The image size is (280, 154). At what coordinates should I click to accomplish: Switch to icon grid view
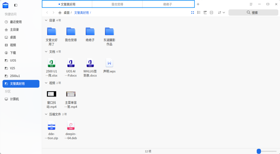(192, 13)
